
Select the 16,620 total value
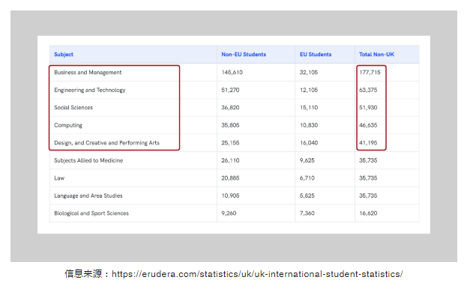point(368,213)
